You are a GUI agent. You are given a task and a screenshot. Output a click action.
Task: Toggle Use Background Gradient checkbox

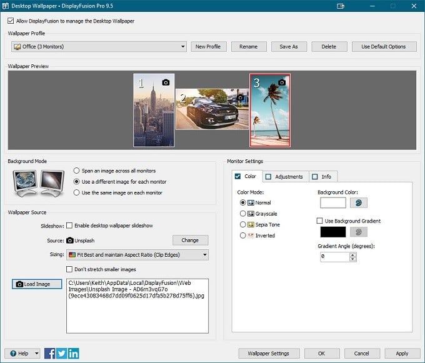pyautogui.click(x=320, y=221)
